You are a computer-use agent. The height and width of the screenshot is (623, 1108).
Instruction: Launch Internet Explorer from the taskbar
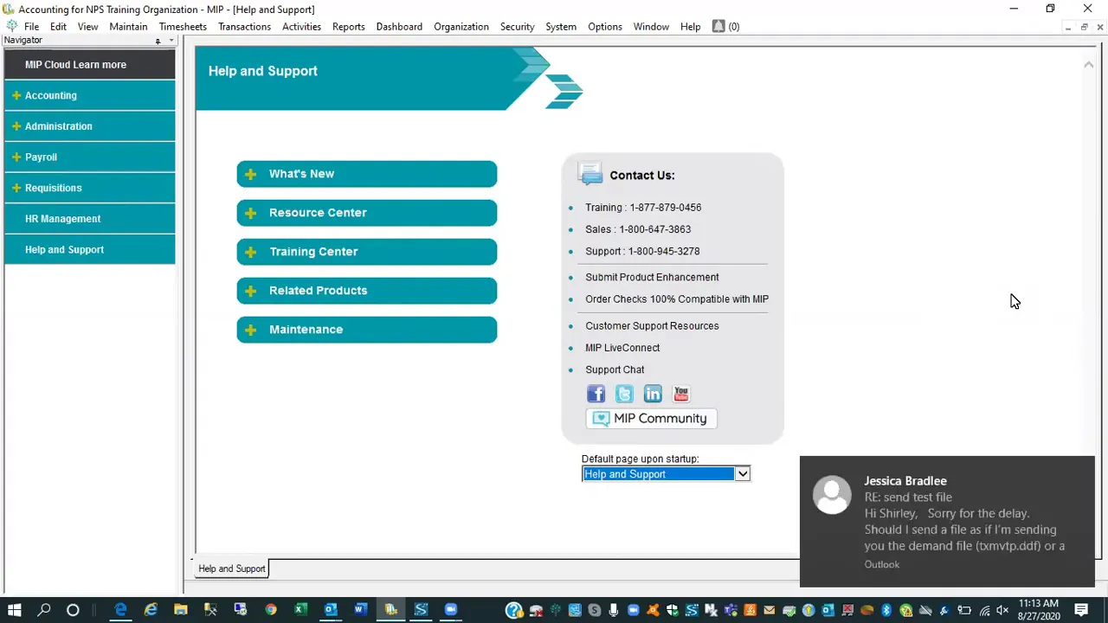click(x=151, y=610)
